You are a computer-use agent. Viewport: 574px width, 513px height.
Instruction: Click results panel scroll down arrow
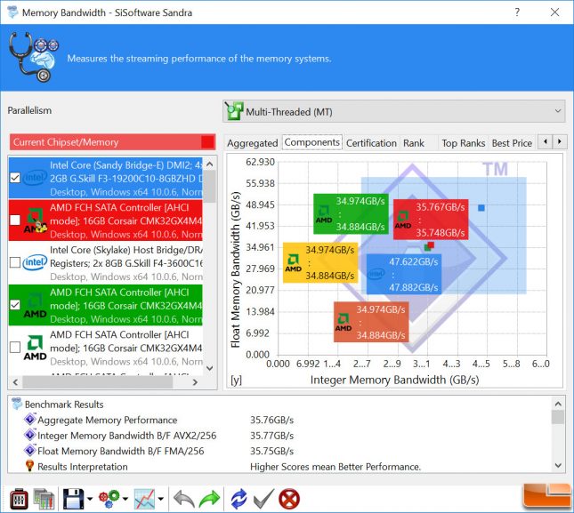click(558, 466)
